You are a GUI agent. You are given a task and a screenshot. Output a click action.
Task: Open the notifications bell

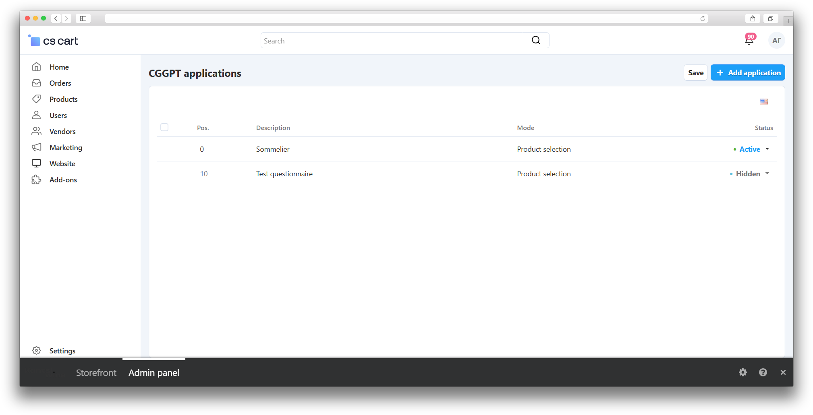749,39
